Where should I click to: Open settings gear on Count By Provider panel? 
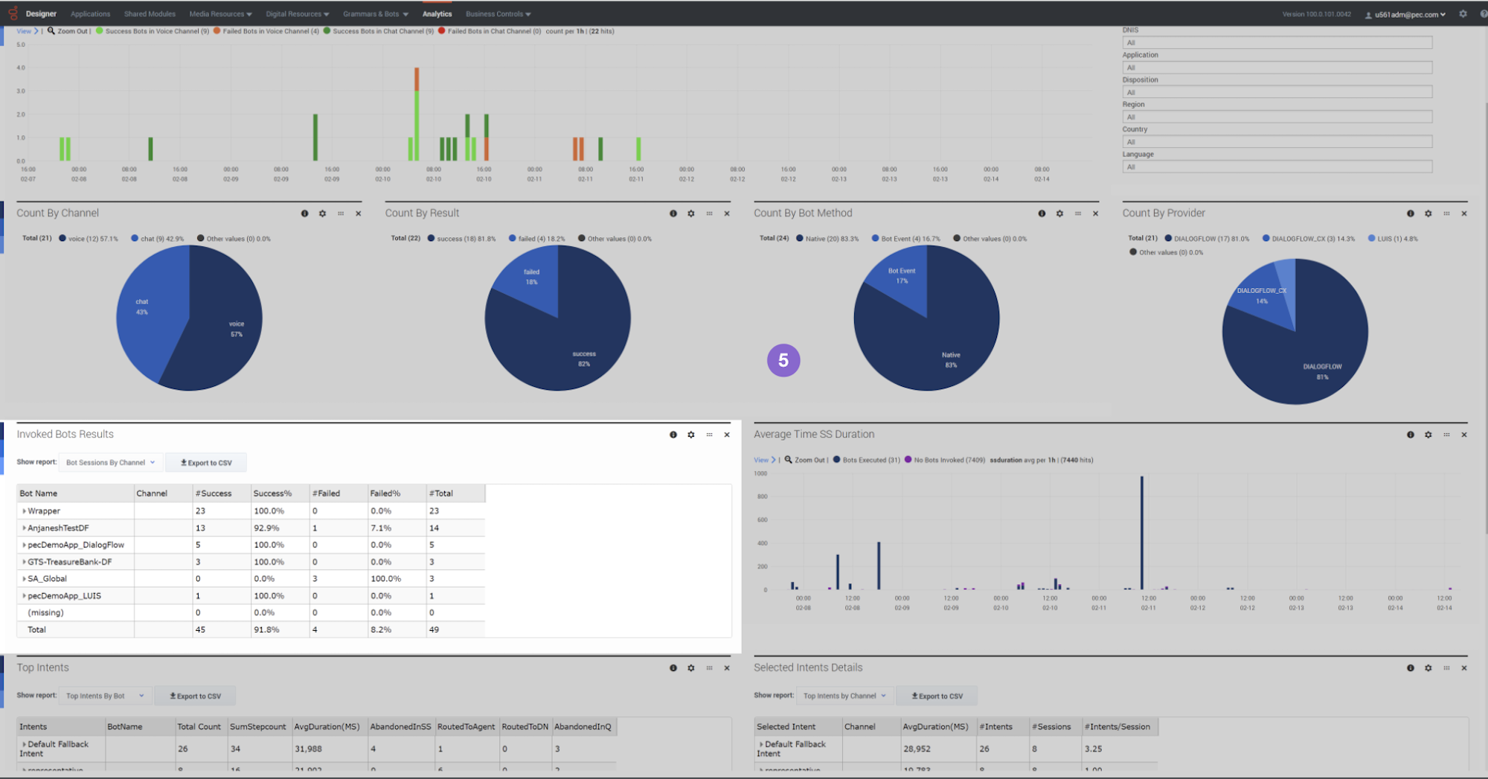point(1428,214)
